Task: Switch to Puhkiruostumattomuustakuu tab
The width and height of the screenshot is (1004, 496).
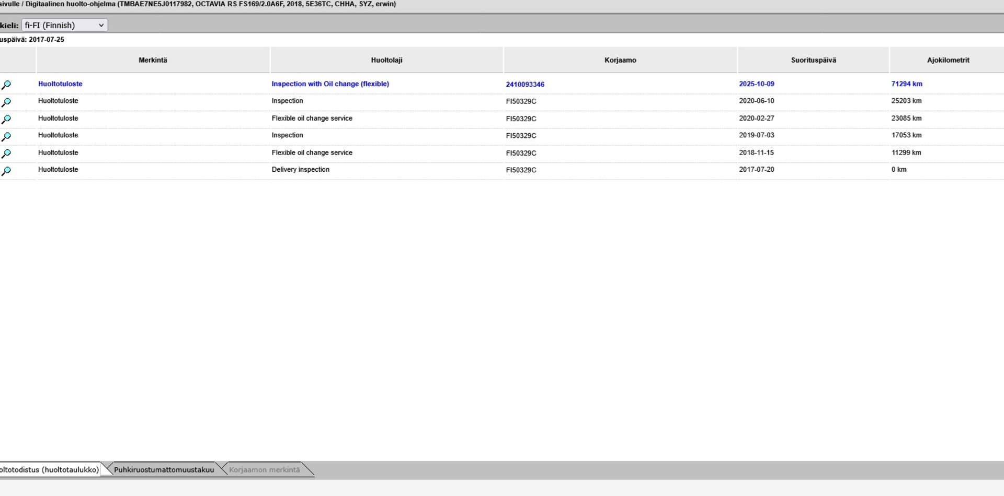Action: [x=164, y=469]
